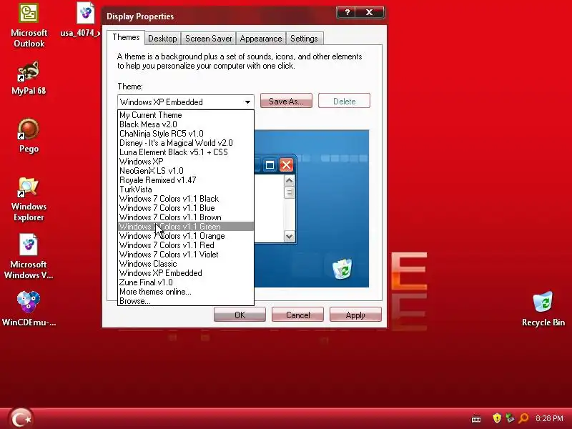Select the WinCDEmu desktop icon
The height and width of the screenshot is (429, 572).
29,309
